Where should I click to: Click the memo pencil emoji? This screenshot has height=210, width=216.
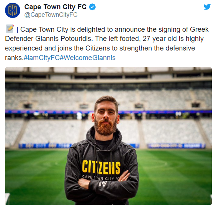point(10,29)
